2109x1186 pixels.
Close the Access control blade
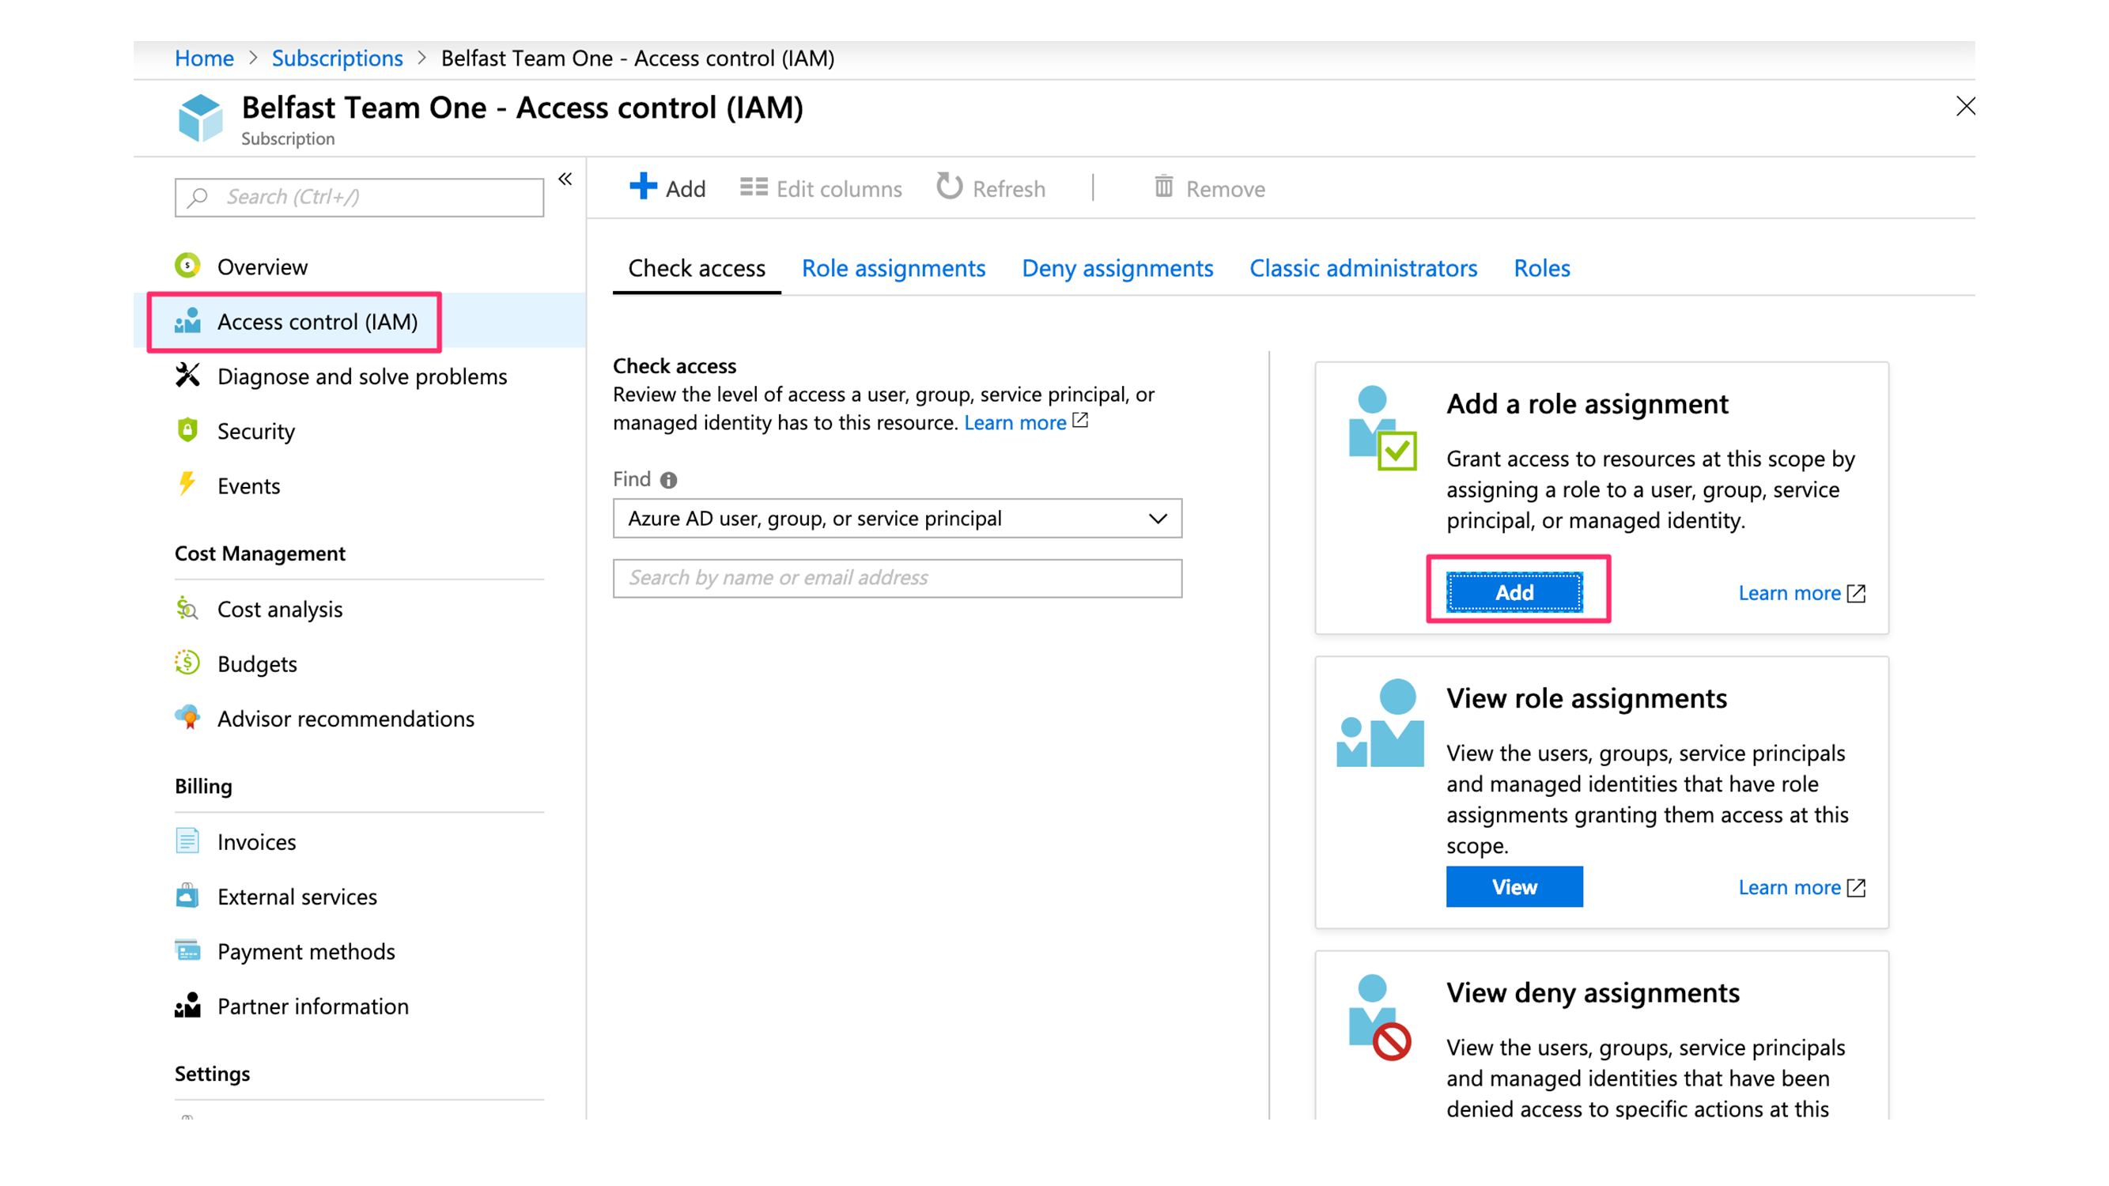(1965, 107)
